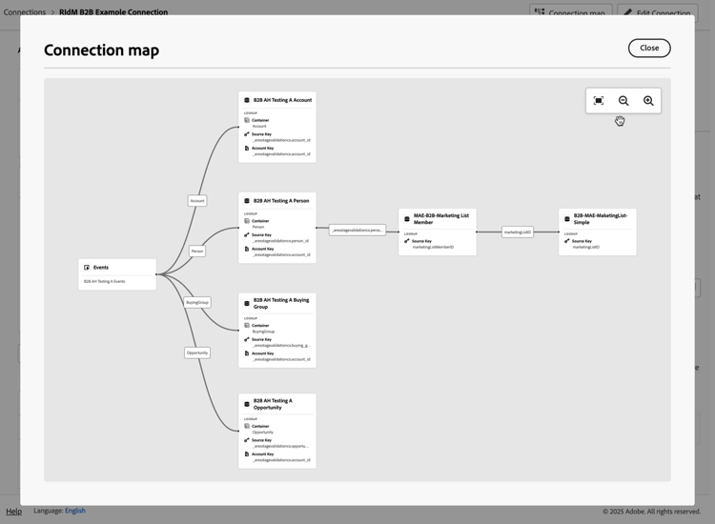
Task: Click the Events node title
Action: coord(101,268)
